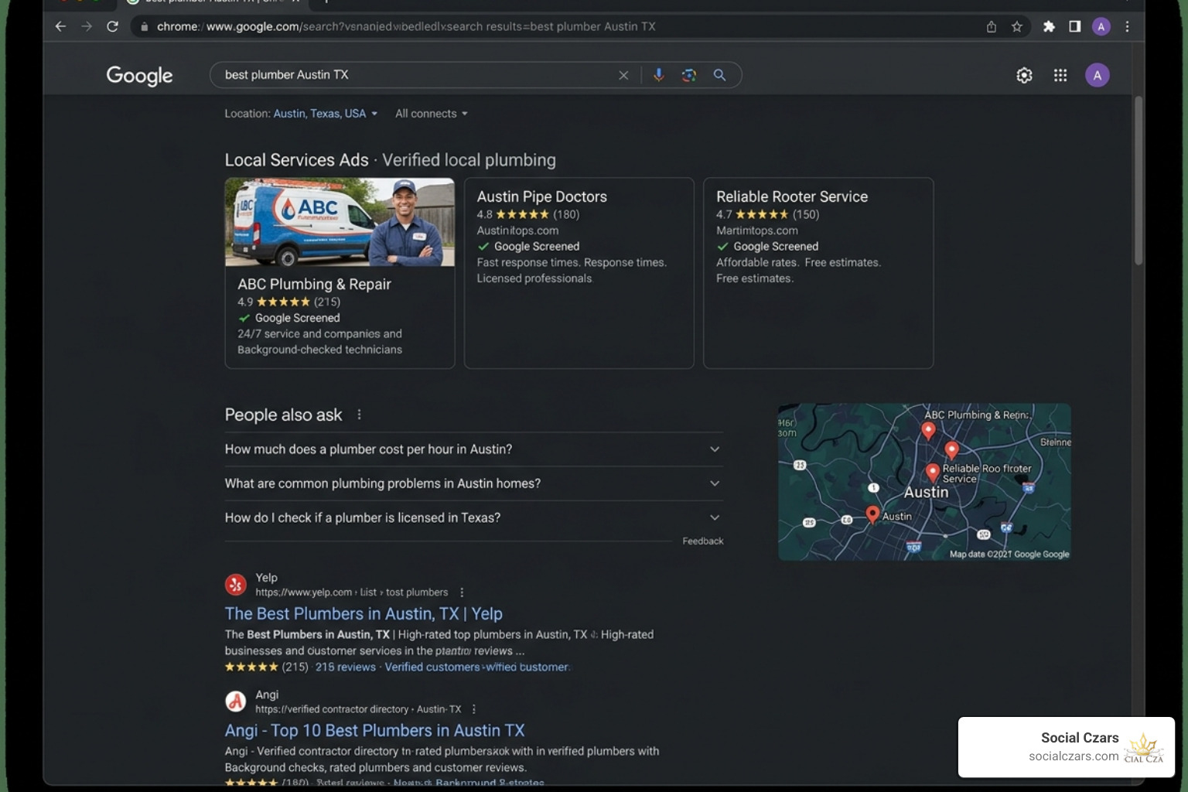
Task: Reload the page with the refresh icon
Action: (113, 26)
